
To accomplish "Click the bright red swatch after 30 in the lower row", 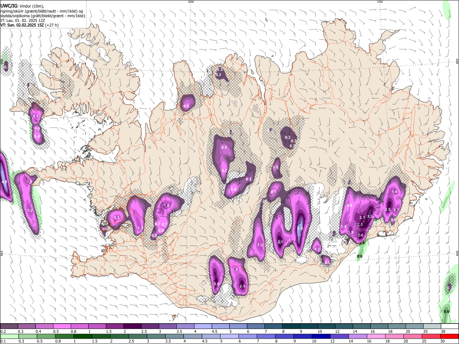I will point(449,336).
